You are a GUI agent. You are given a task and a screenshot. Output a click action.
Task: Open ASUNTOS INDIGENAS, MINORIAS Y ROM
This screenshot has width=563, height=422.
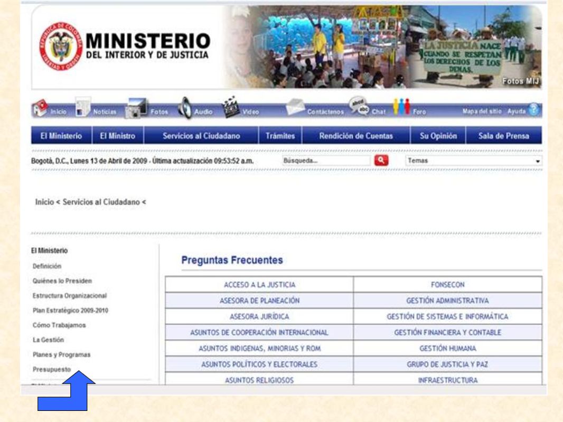(x=260, y=348)
